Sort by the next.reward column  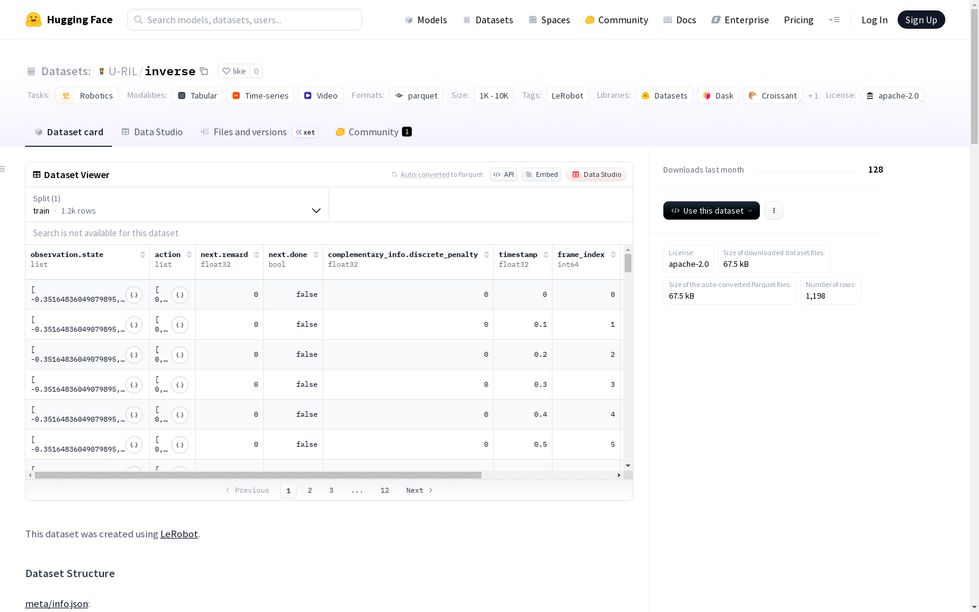(256, 255)
